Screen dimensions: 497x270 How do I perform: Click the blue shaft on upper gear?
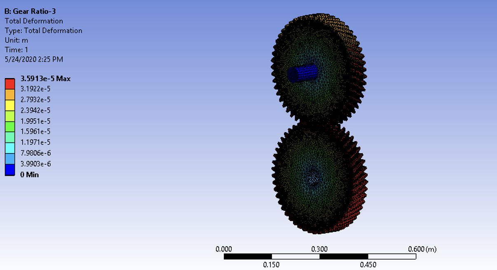pyautogui.click(x=302, y=73)
